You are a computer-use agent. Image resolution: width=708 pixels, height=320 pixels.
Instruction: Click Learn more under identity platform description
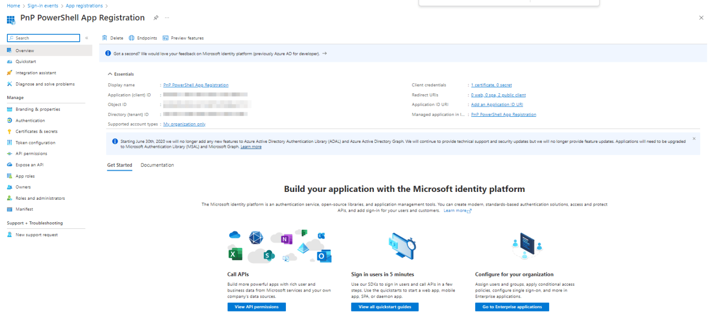pyautogui.click(x=458, y=211)
